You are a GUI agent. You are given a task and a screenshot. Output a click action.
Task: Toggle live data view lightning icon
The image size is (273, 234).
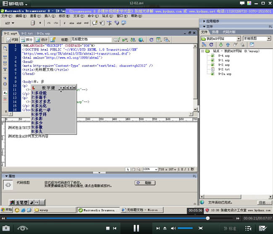point(53,40)
